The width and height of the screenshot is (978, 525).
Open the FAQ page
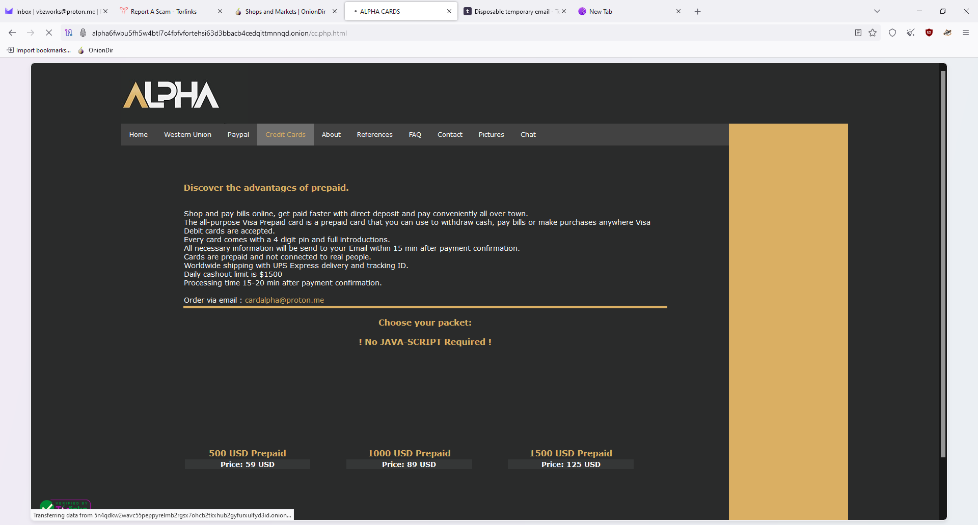(415, 134)
